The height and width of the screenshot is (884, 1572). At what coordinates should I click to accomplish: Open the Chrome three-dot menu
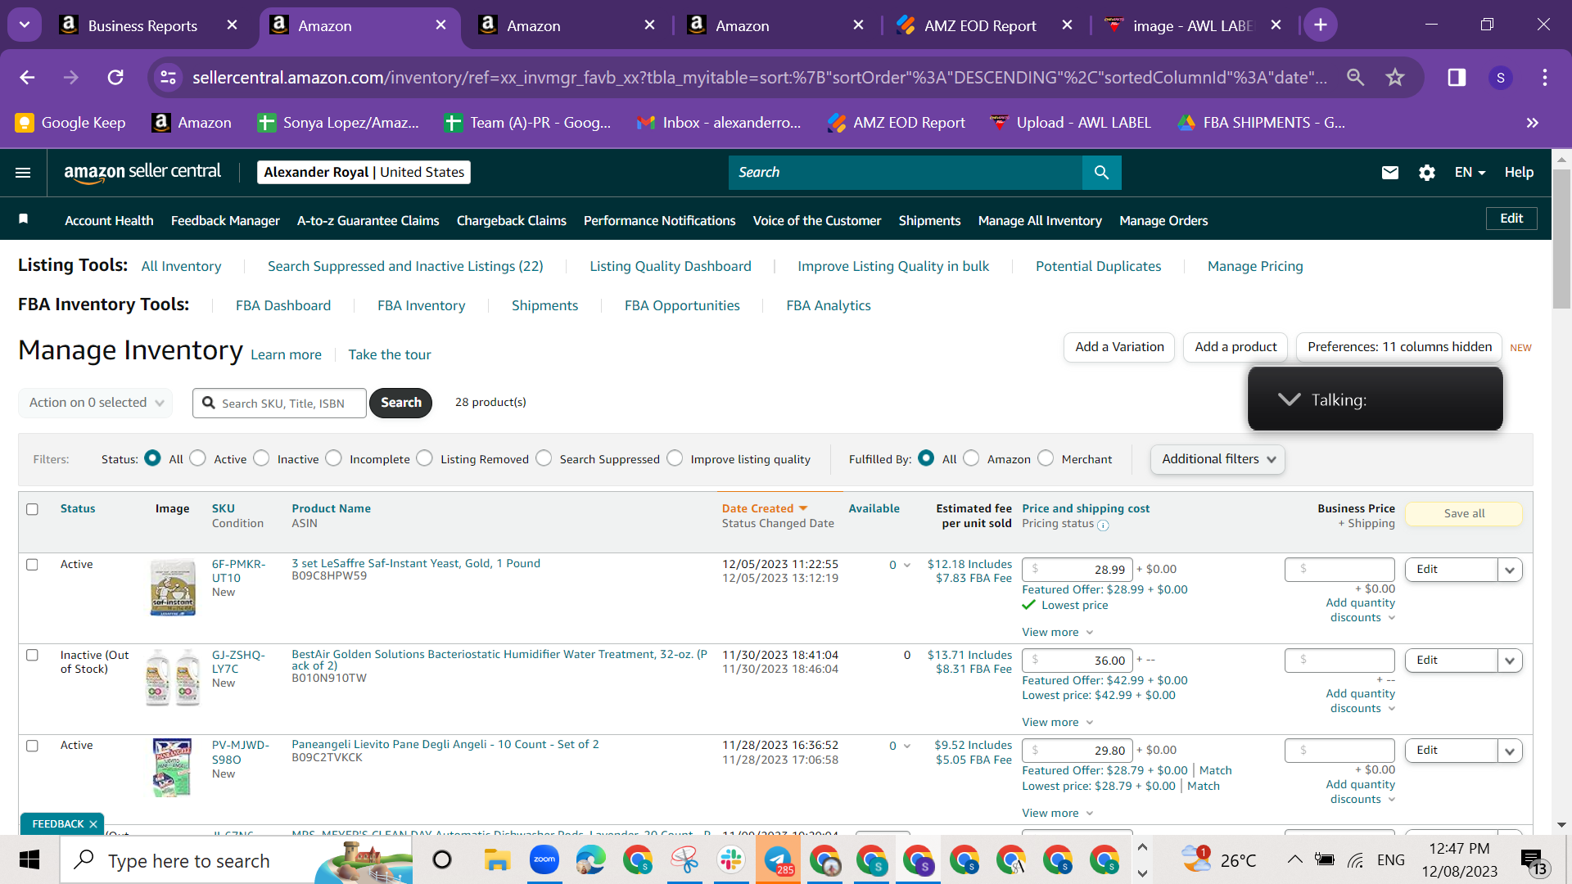point(1545,77)
